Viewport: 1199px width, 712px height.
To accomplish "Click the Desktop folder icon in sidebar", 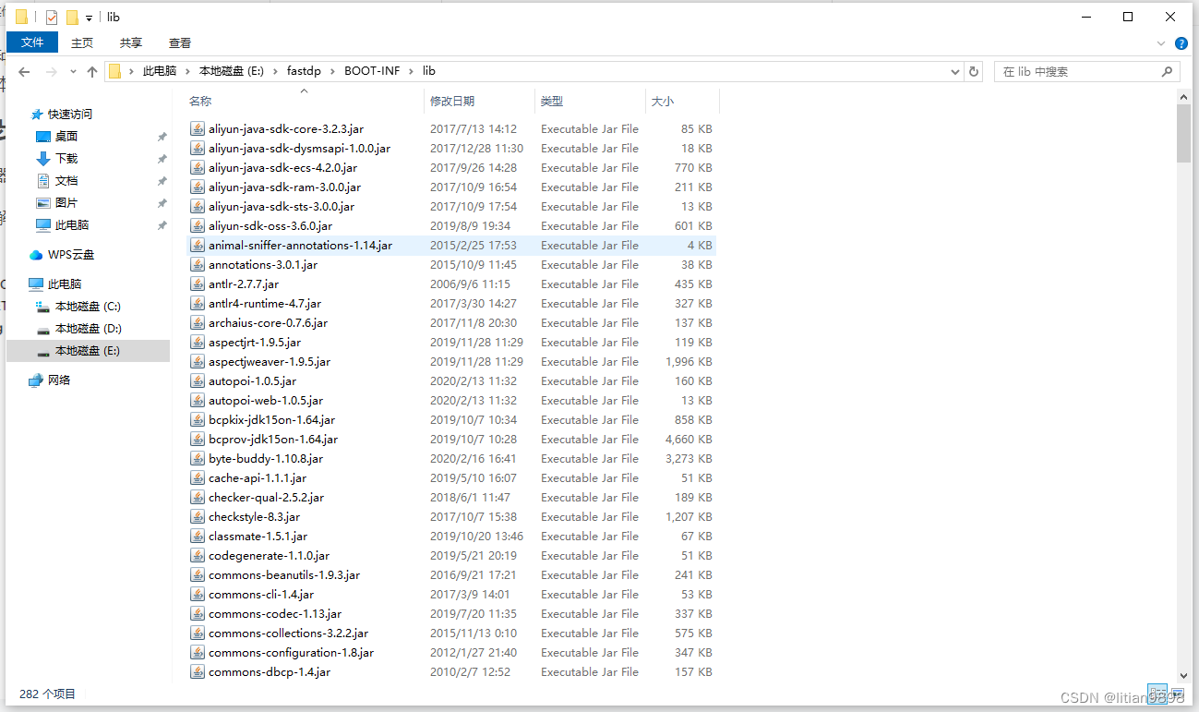I will tap(43, 137).
